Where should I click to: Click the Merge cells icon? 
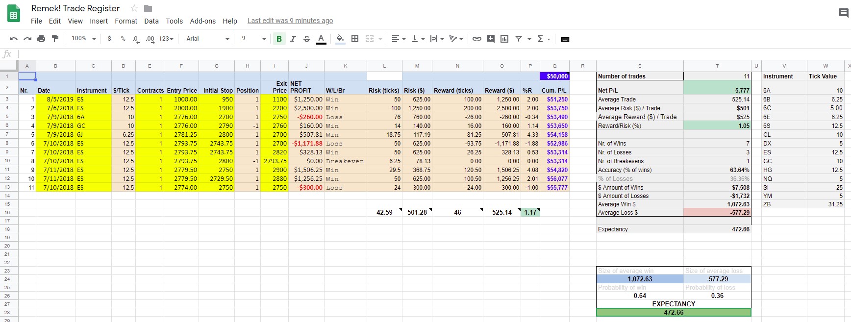[370, 39]
